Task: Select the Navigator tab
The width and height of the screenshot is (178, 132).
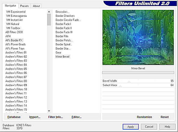Action: pos(10,6)
